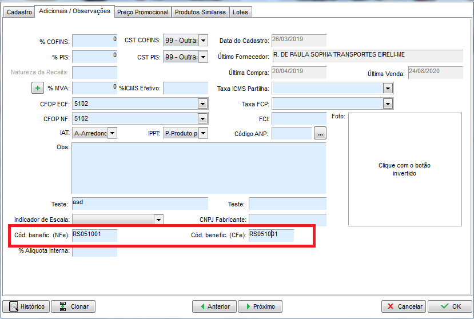This screenshot has height=319, width=474.
Task: Open the CFOP ECF dropdown list
Action: coord(202,103)
